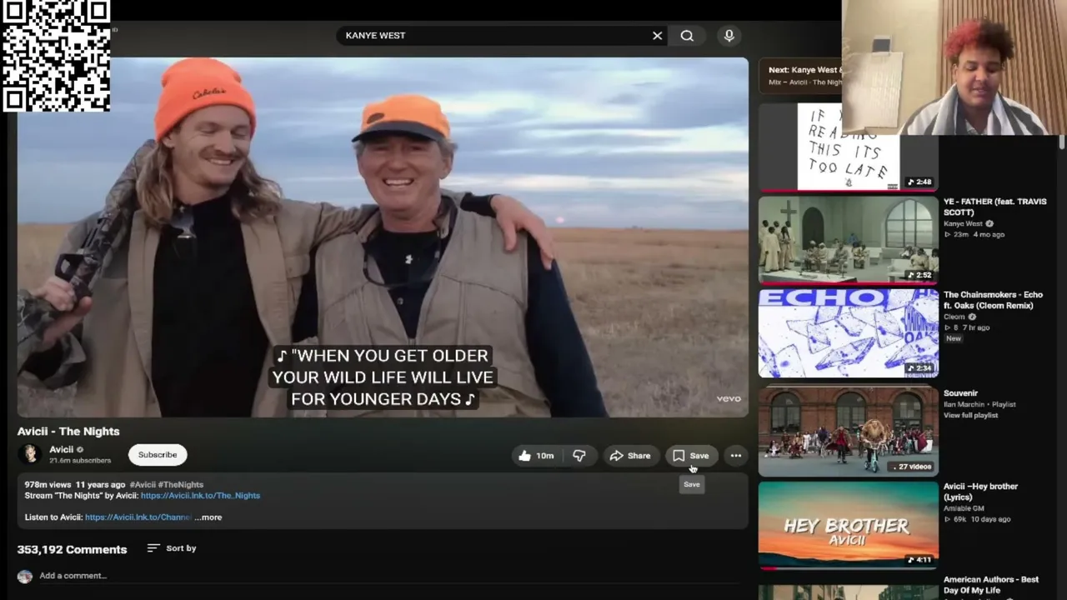Dislike the video with the thumbs down
The width and height of the screenshot is (1067, 600).
[x=579, y=456]
